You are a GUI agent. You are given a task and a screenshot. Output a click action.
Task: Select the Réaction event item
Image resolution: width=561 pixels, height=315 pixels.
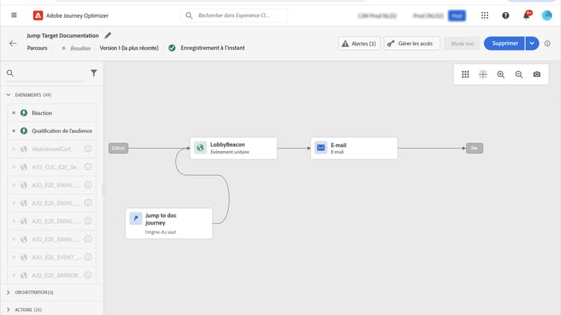click(52, 113)
